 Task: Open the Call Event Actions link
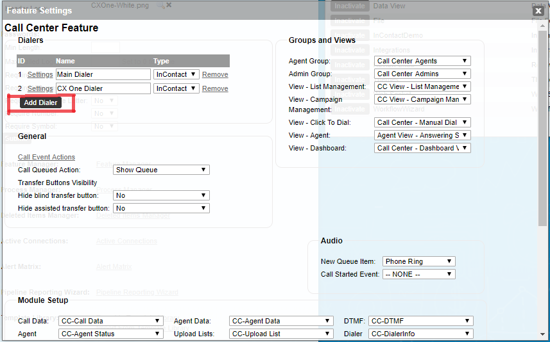[46, 157]
